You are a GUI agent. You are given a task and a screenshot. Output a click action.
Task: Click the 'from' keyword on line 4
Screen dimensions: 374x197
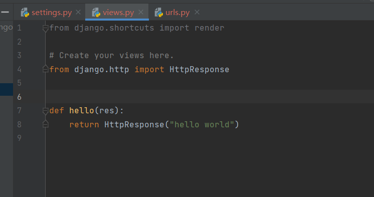point(59,69)
